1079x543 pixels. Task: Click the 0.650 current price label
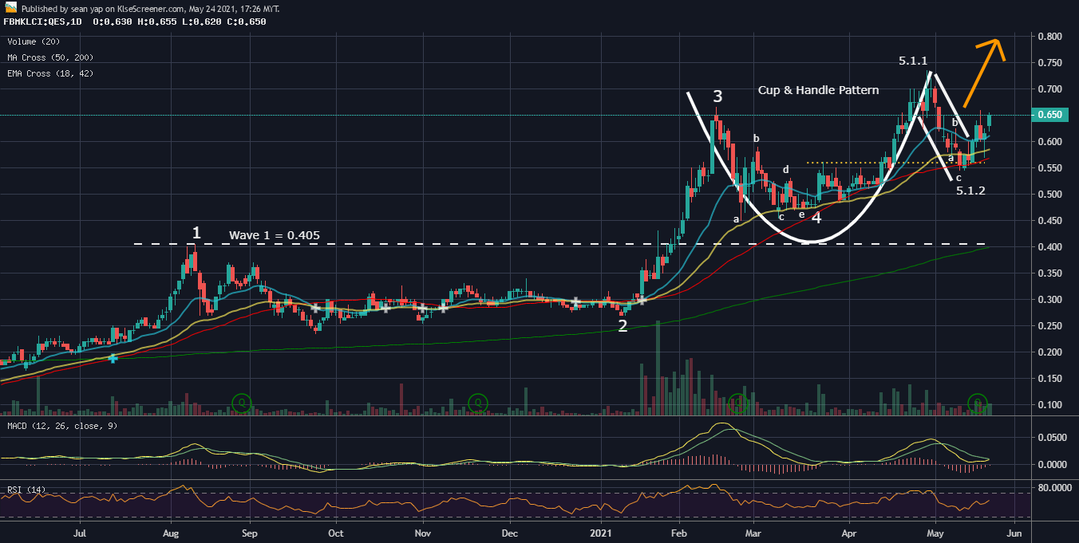coord(1049,115)
